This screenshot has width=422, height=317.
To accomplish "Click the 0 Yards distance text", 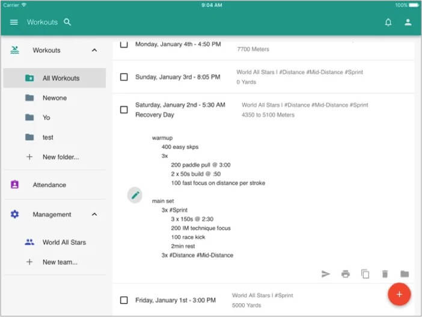I will 246,82.
